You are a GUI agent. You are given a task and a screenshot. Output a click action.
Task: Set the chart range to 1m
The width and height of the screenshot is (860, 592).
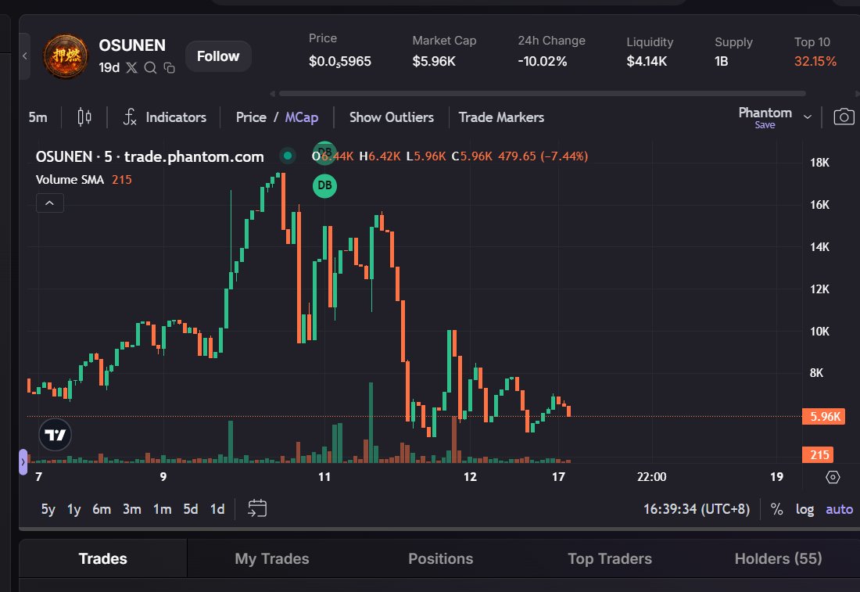point(162,509)
